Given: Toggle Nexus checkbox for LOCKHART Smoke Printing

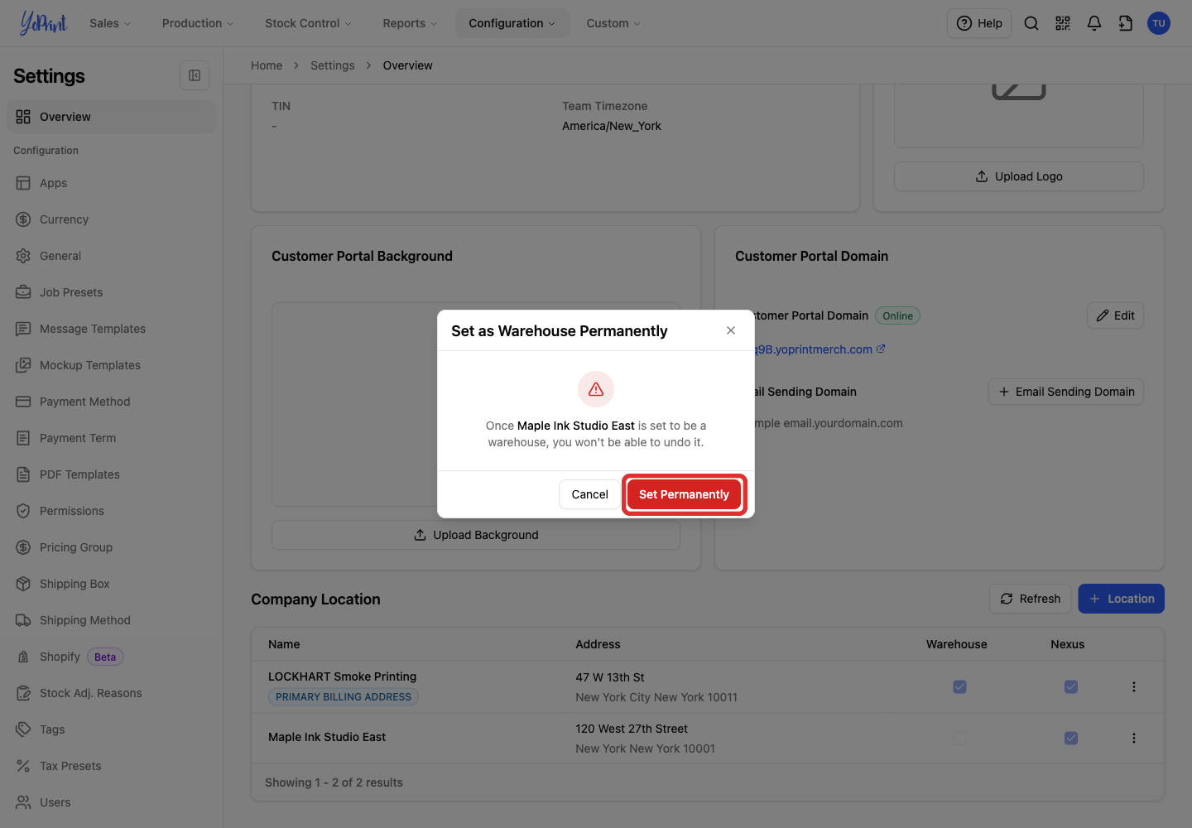Looking at the screenshot, I should coord(1071,686).
